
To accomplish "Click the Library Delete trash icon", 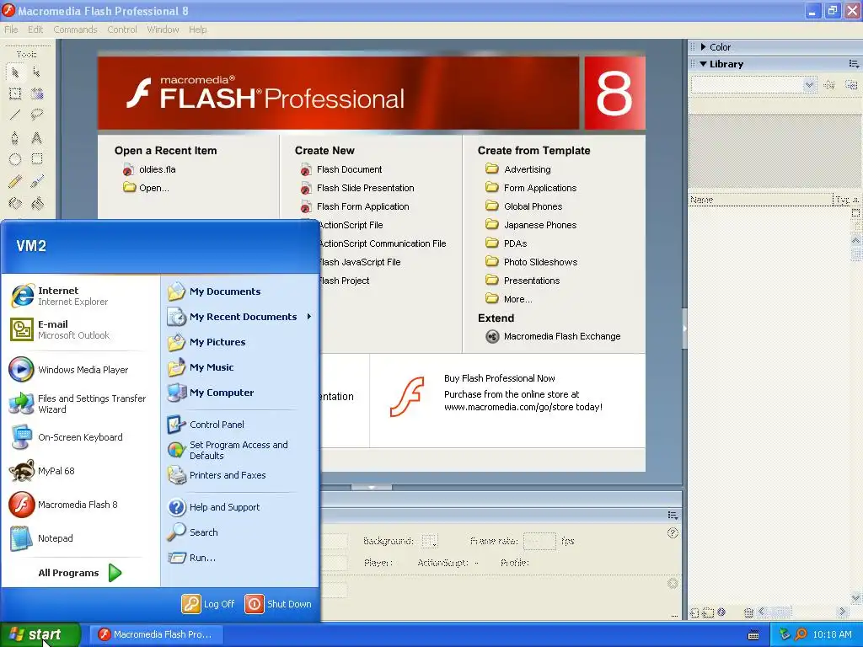I will point(748,612).
